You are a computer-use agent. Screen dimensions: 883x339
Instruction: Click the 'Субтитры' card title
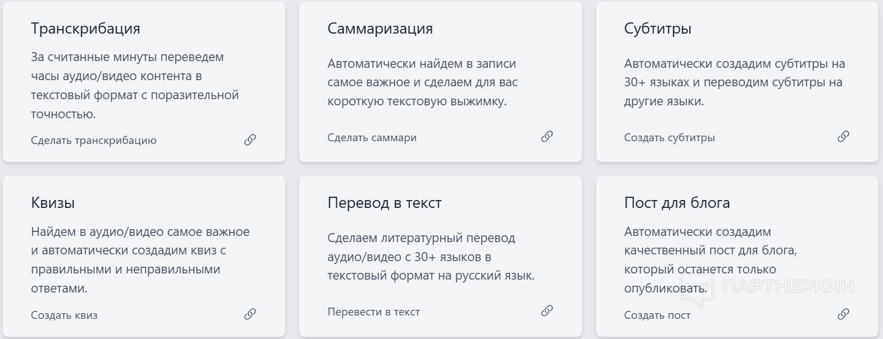click(x=657, y=29)
